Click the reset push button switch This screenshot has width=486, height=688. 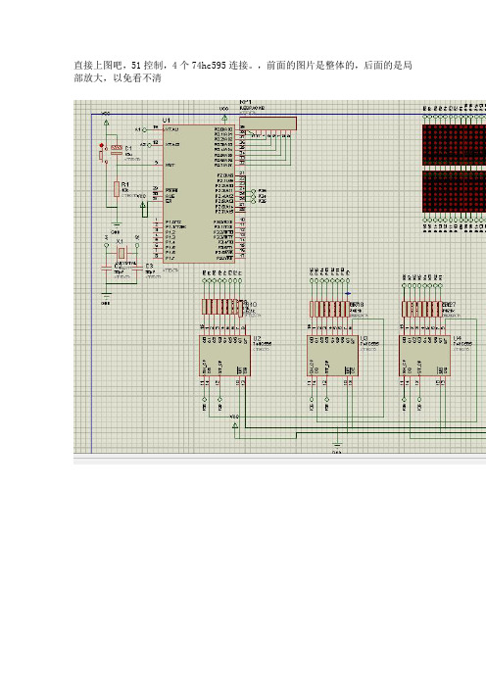[102, 154]
